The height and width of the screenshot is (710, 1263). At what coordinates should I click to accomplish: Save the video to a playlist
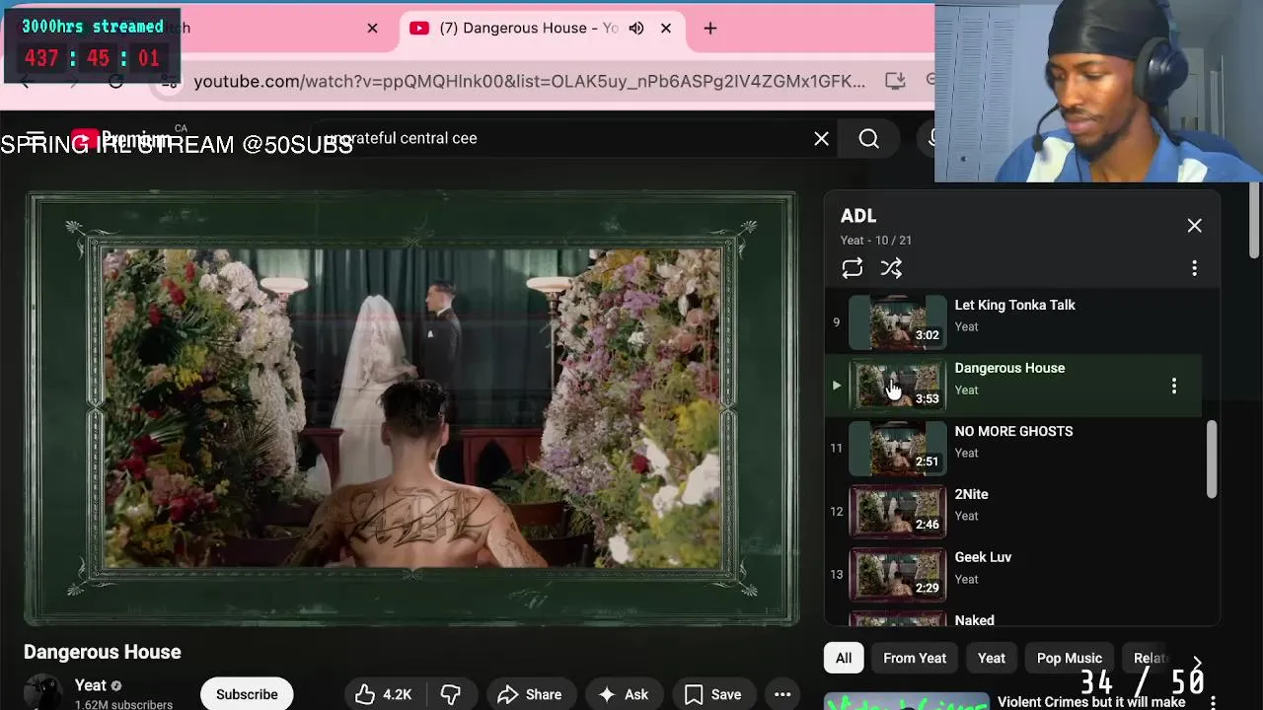pos(713,694)
